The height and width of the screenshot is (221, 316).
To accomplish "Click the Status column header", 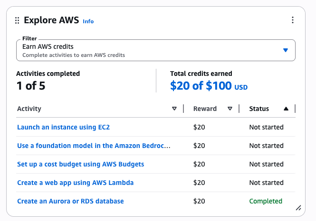I will [x=259, y=109].
